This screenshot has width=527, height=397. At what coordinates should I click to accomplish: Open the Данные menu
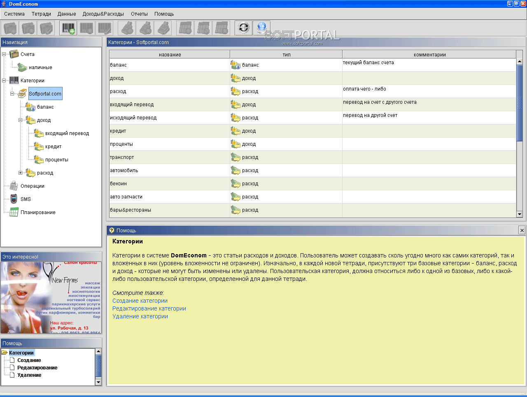(67, 14)
